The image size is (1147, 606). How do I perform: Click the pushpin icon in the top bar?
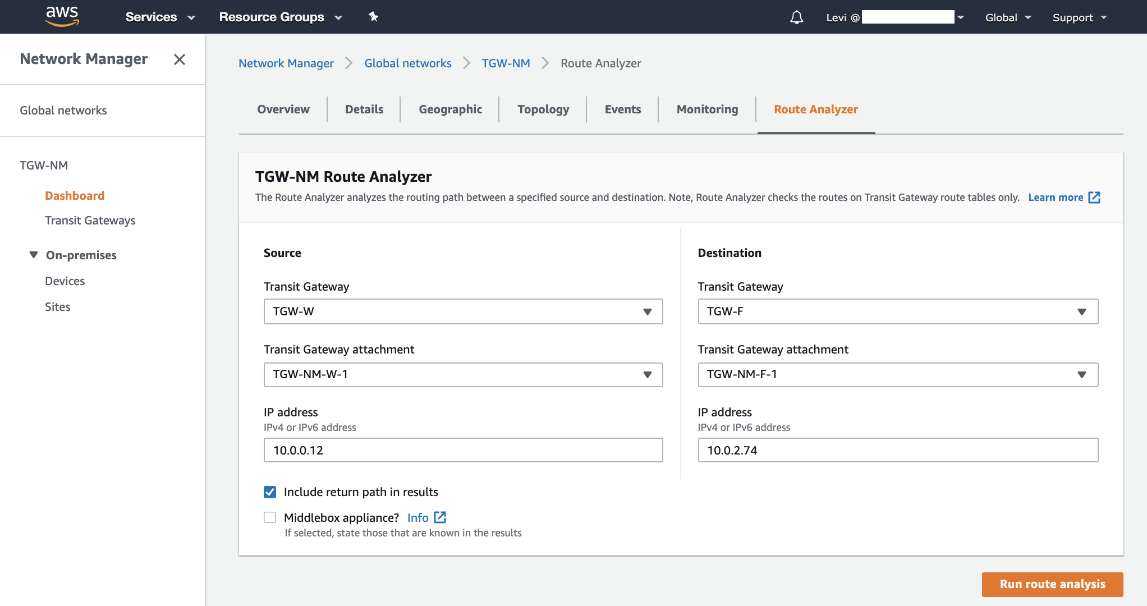373,17
